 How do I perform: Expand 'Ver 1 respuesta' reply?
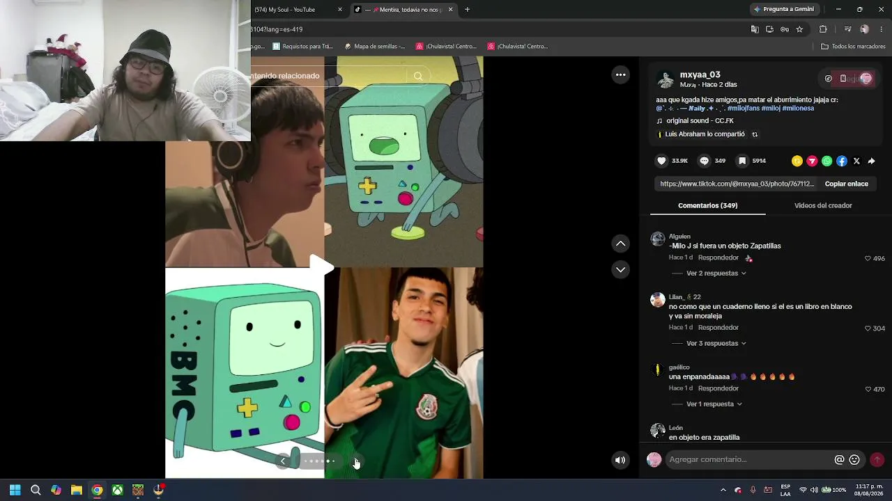(714, 404)
